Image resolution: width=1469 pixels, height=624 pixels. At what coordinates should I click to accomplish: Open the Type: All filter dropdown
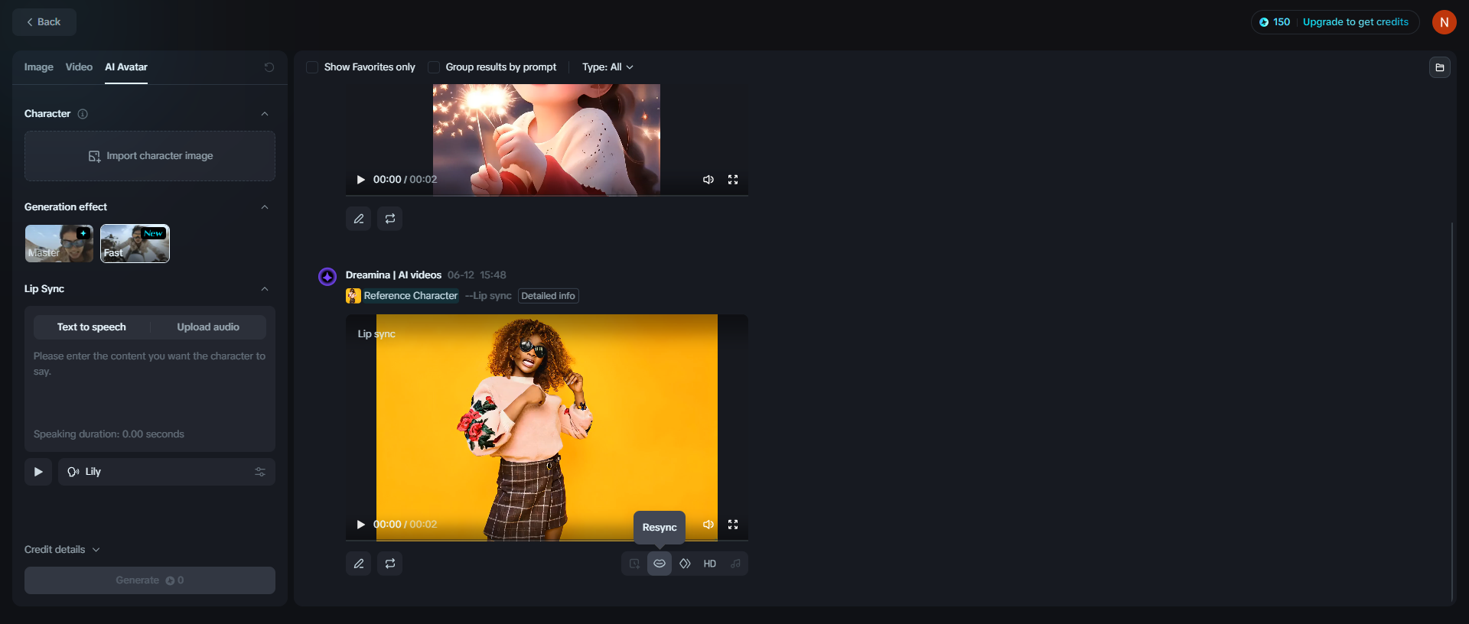(x=607, y=67)
